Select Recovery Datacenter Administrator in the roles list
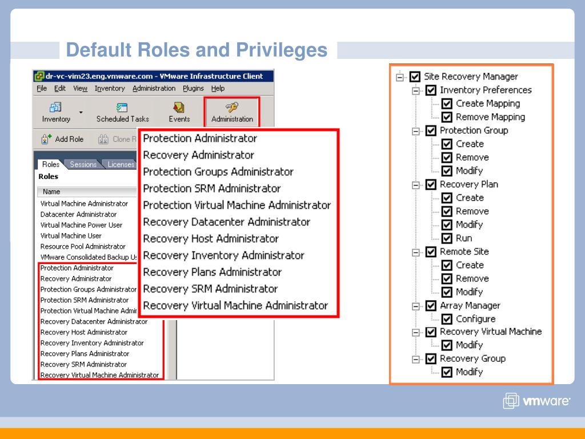 click(x=94, y=321)
